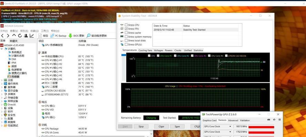Viewport: 306px width, 137px height.
Task: Click the Charging battery status field
Action: pos(151,118)
